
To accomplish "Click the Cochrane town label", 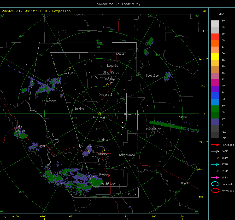I will 85,146.
